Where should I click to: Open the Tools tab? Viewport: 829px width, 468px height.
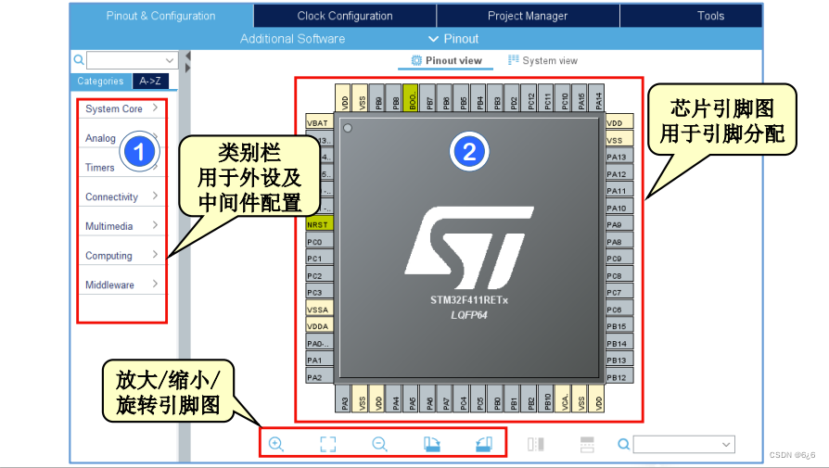[710, 16]
